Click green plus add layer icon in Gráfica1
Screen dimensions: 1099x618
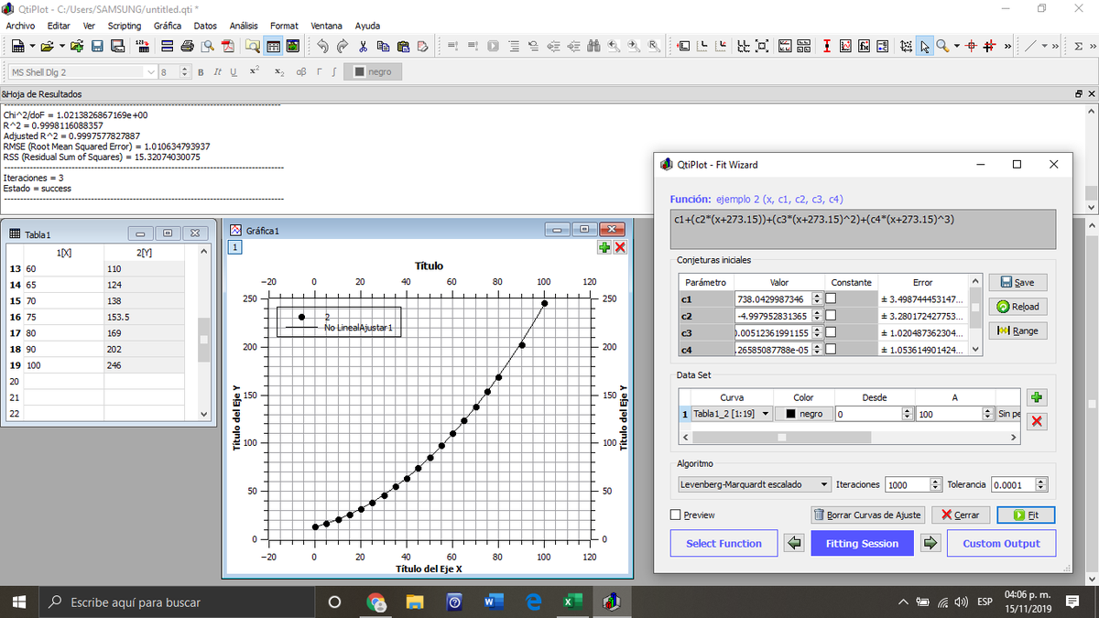[x=604, y=247]
